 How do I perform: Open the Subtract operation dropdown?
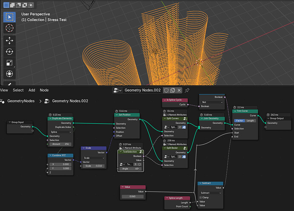(x=210, y=193)
